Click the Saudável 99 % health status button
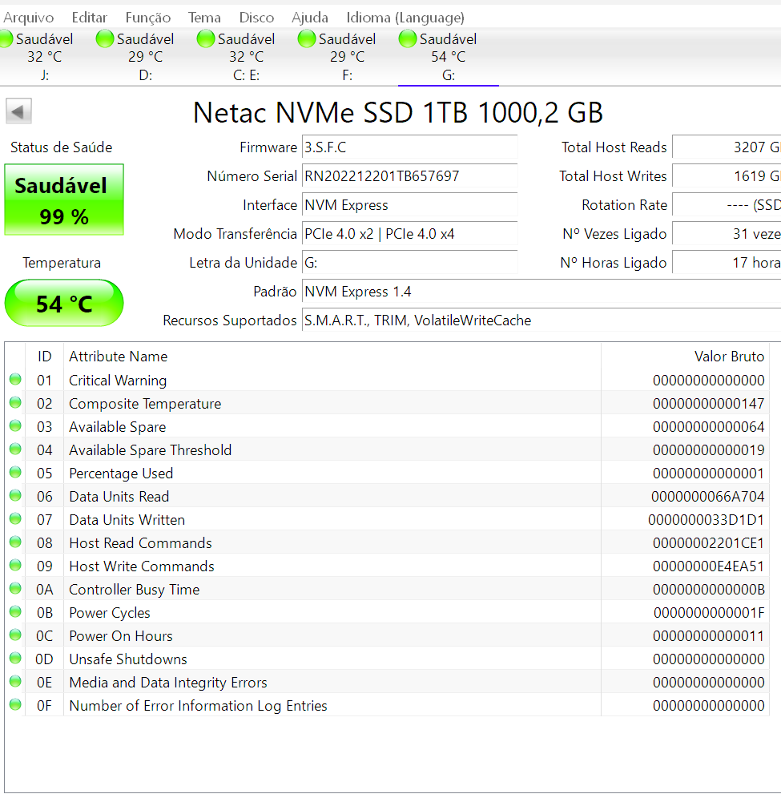 pyautogui.click(x=64, y=200)
